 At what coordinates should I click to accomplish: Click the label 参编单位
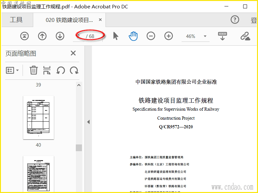tap(136, 164)
